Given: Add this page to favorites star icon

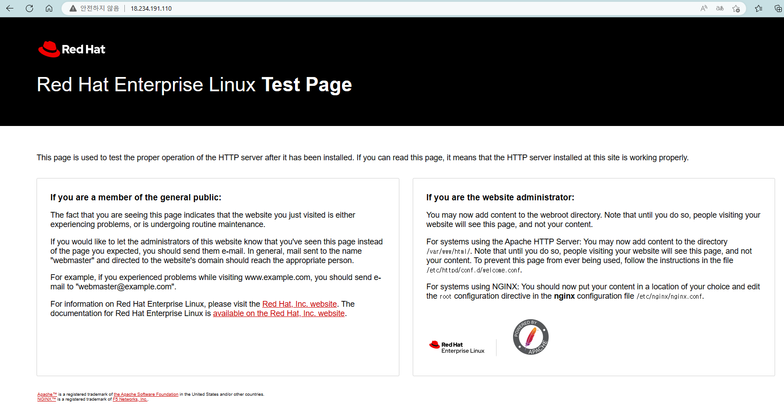Looking at the screenshot, I should (x=736, y=8).
